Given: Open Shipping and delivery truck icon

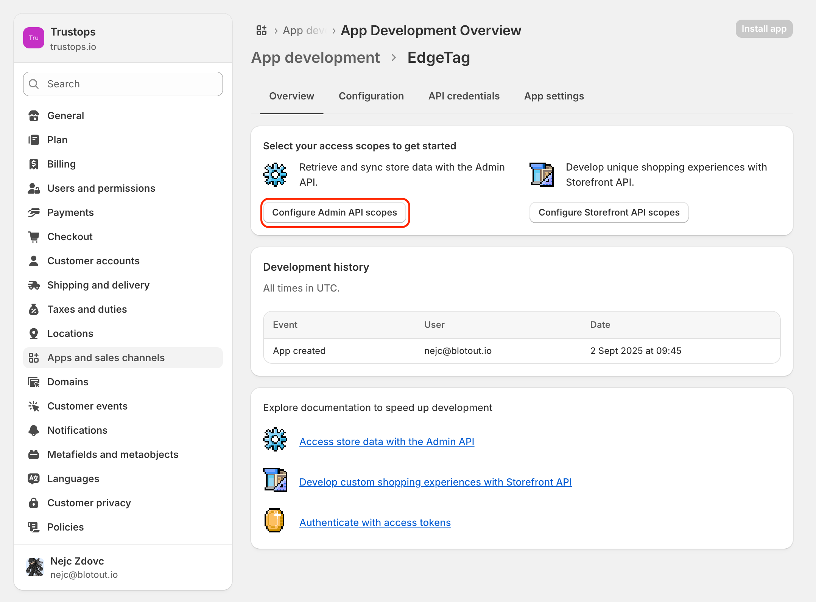Looking at the screenshot, I should coord(34,285).
